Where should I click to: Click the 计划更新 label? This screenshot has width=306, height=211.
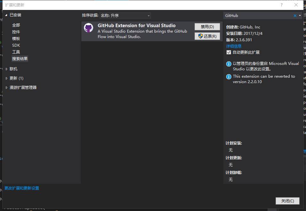coord(234,158)
